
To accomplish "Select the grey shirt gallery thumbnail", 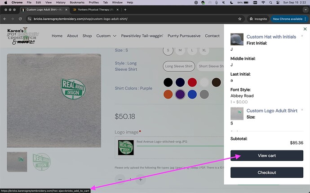I will click(x=17, y=162).
